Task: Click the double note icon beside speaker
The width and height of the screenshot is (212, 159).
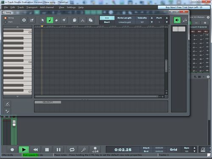Action: coord(185,20)
